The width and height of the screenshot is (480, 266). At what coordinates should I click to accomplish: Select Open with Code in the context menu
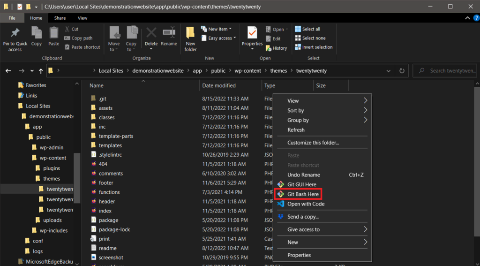click(x=306, y=204)
